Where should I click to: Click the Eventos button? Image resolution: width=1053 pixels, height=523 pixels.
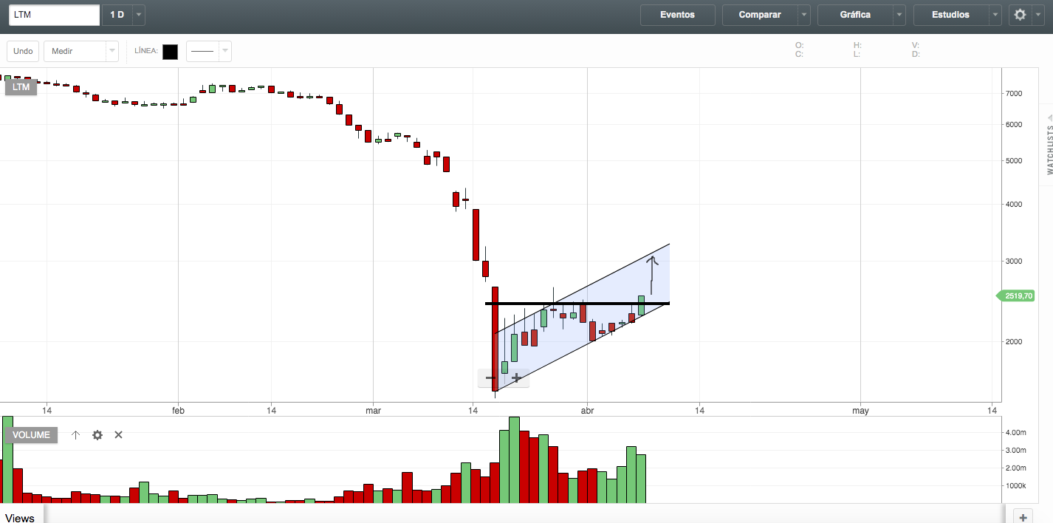pyautogui.click(x=677, y=15)
